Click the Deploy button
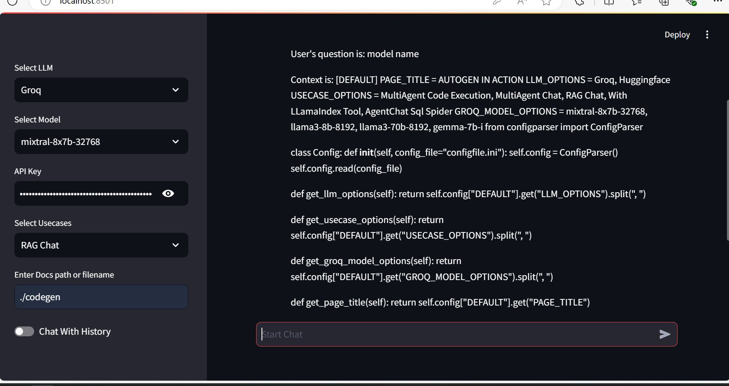Screen dimensions: 729x386 tap(677, 34)
